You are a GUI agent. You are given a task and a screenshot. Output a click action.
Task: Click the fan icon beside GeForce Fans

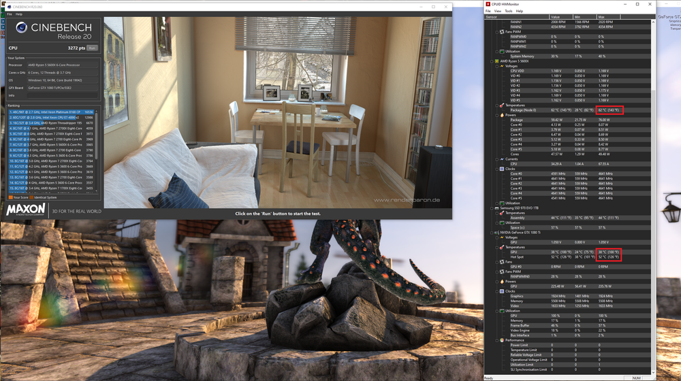(502, 262)
